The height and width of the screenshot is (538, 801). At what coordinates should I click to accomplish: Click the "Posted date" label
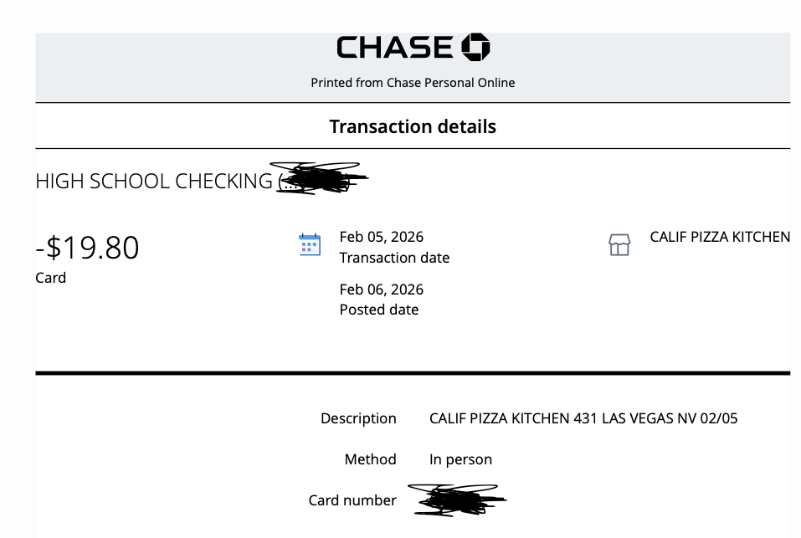pyautogui.click(x=378, y=310)
